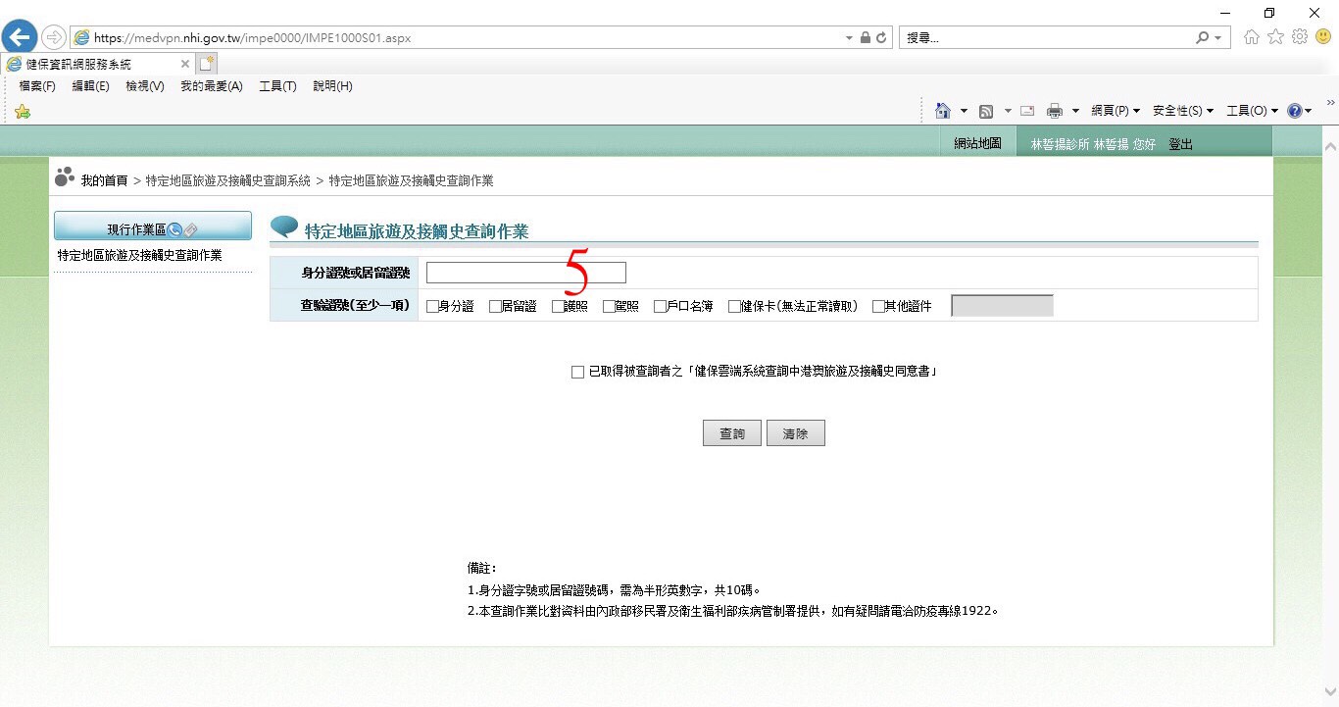The width and height of the screenshot is (1339, 707).
Task: Expand the 安全性(S) dropdown menu
Action: pyautogui.click(x=1182, y=111)
